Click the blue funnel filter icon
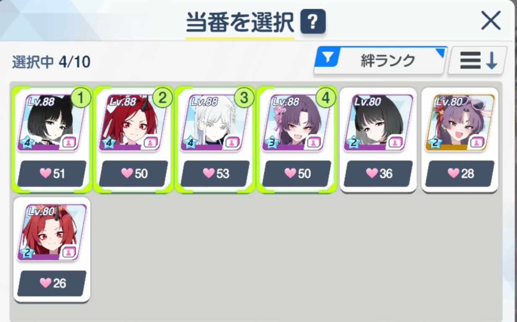 326,58
